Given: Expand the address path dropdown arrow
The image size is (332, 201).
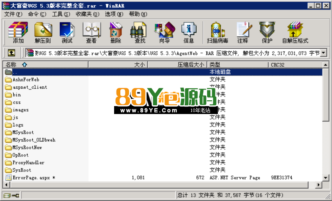Looking at the screenshot, I should coord(323,53).
